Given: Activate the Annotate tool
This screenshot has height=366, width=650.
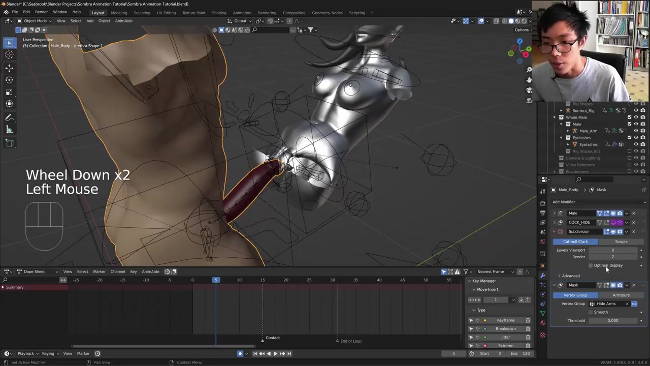Looking at the screenshot, I should [9, 117].
